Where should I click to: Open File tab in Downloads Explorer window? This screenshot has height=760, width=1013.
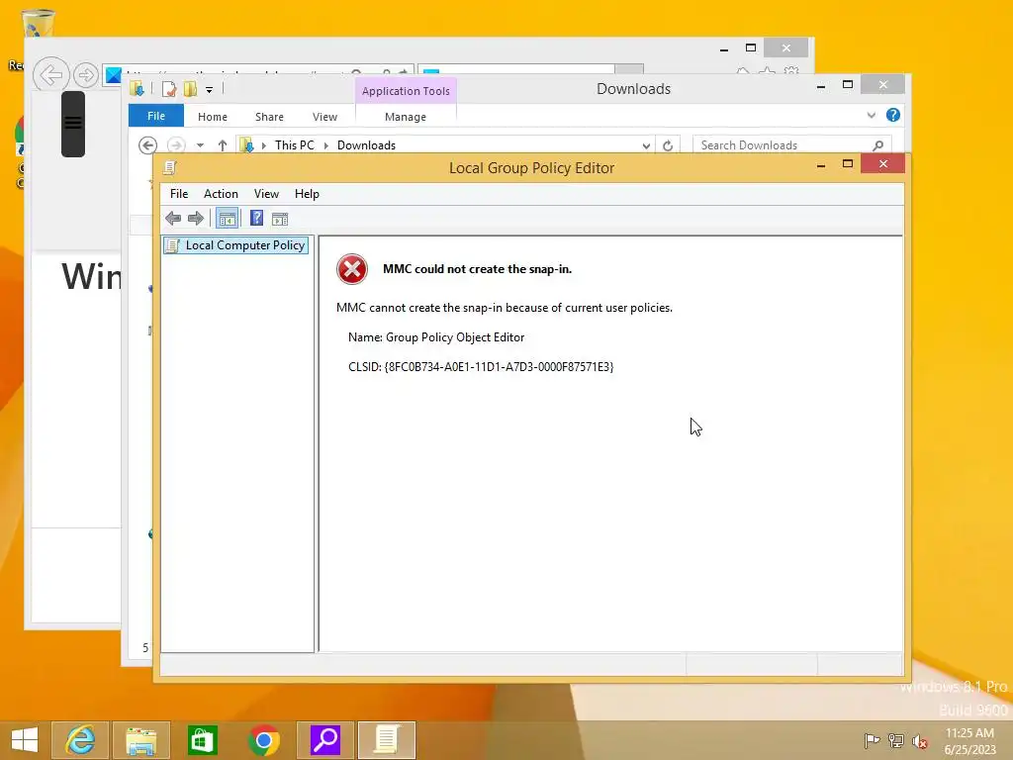click(x=156, y=116)
